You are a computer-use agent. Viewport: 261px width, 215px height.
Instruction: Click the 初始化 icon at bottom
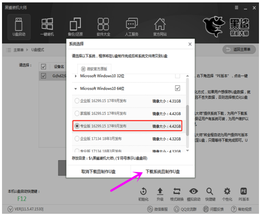click(143, 194)
